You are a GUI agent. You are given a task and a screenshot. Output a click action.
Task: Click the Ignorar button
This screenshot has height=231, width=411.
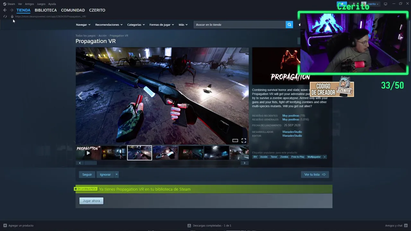[x=105, y=175]
